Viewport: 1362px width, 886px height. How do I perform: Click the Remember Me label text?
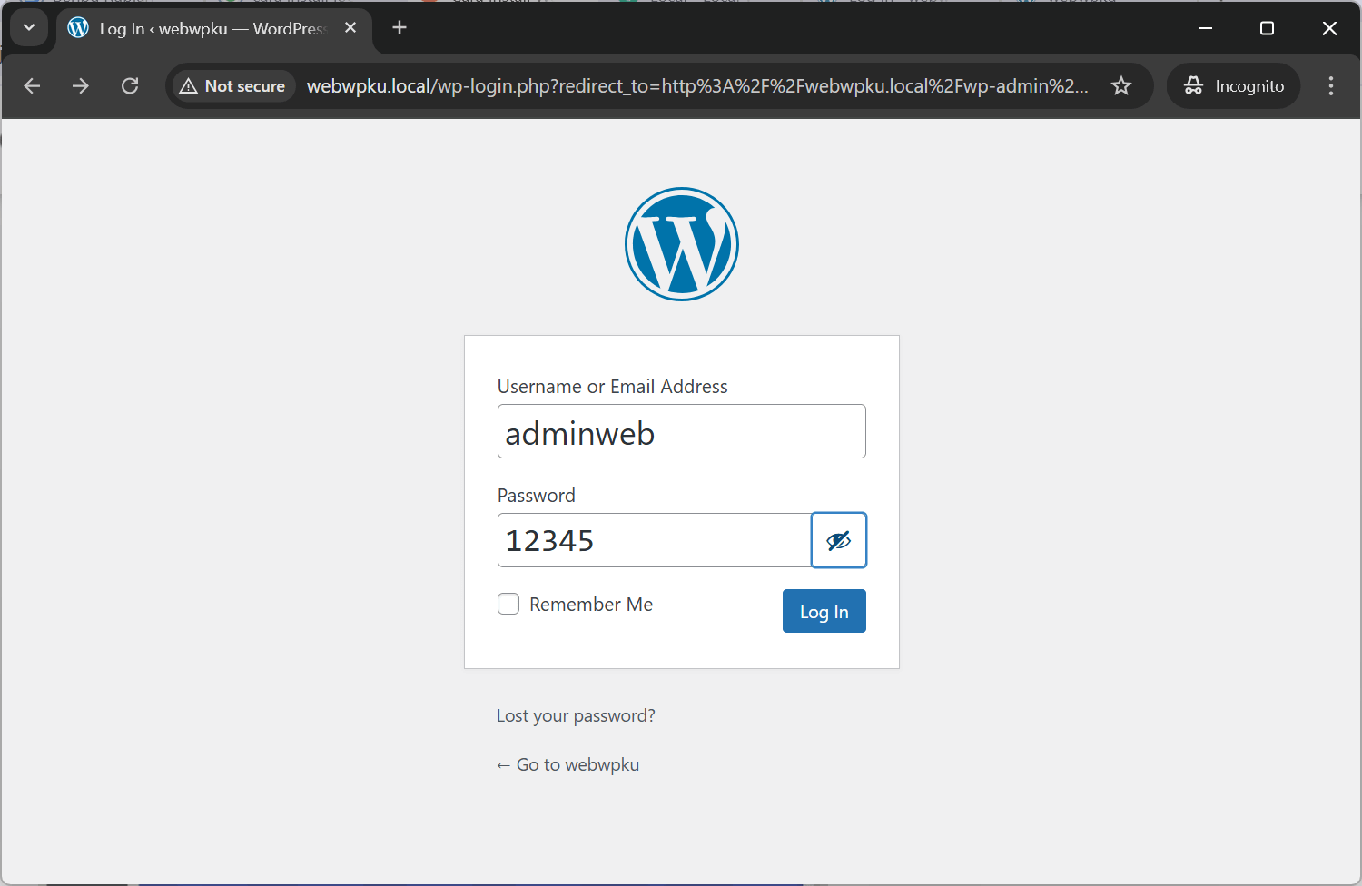pyautogui.click(x=591, y=604)
